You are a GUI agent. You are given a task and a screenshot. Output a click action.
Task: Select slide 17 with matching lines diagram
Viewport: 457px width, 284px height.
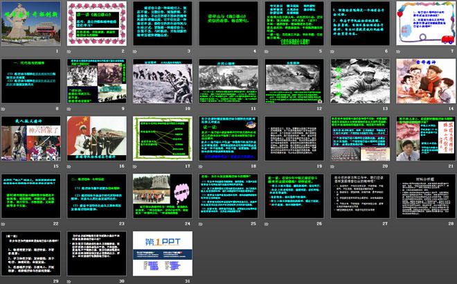point(163,139)
